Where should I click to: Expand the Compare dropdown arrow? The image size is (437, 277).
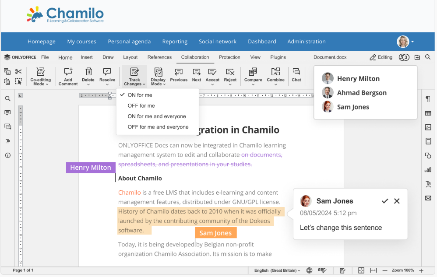[x=253, y=84]
